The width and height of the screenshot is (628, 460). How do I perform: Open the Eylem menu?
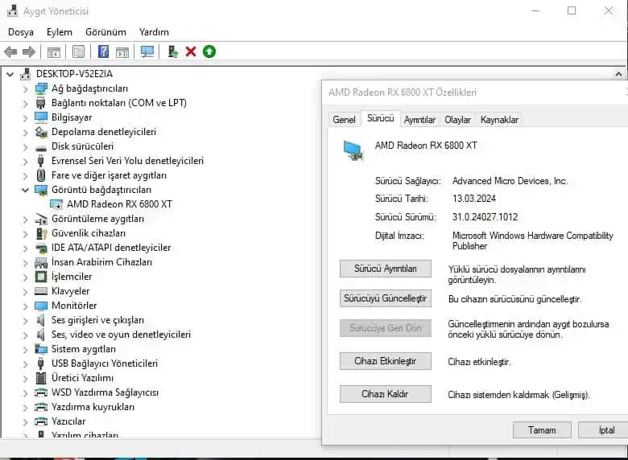click(x=60, y=32)
